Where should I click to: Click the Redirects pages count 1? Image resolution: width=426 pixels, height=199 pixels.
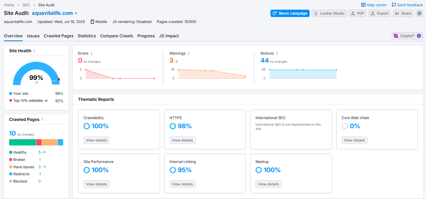[40, 174]
